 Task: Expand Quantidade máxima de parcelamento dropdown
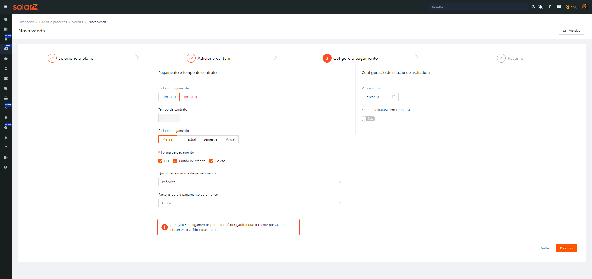pos(251,182)
